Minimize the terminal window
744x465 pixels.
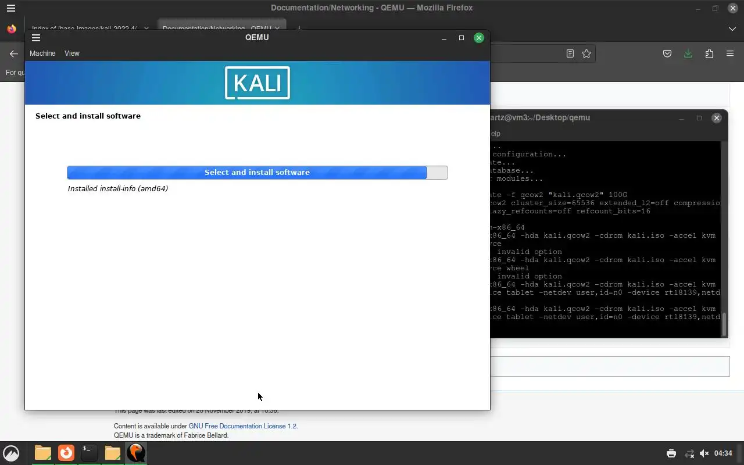click(x=682, y=118)
